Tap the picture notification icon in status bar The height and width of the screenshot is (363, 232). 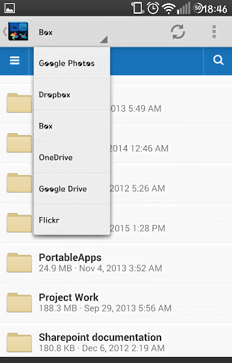(x=10, y=8)
